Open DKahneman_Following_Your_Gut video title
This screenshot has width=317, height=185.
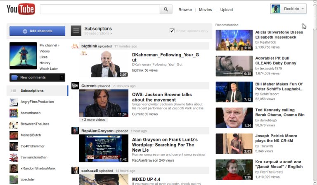pyautogui.click(x=166, y=58)
